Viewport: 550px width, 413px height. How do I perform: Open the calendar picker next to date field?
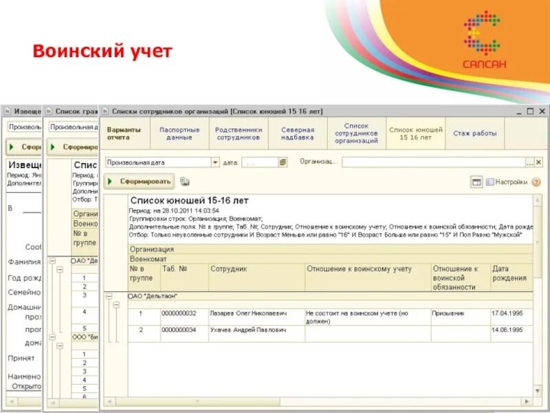283,162
